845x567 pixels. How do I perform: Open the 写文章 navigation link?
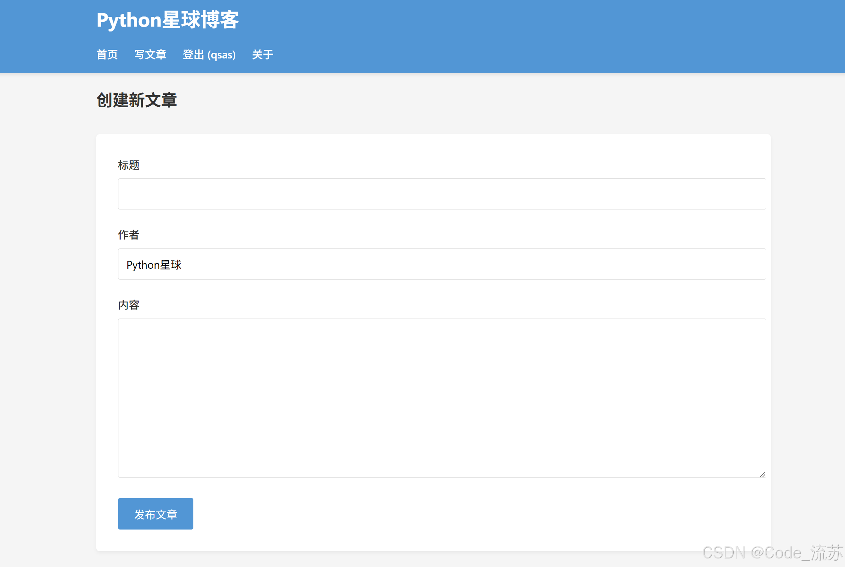point(150,55)
